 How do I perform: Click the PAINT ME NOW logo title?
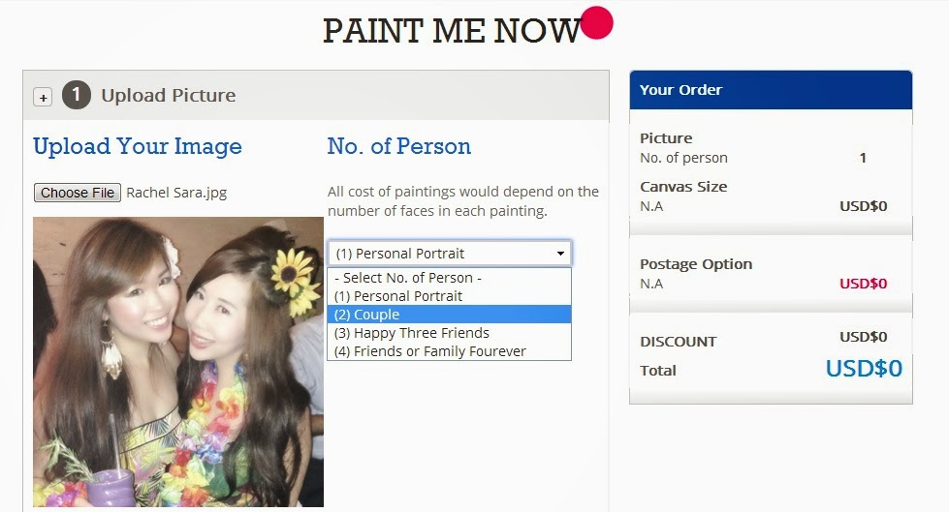(452, 31)
